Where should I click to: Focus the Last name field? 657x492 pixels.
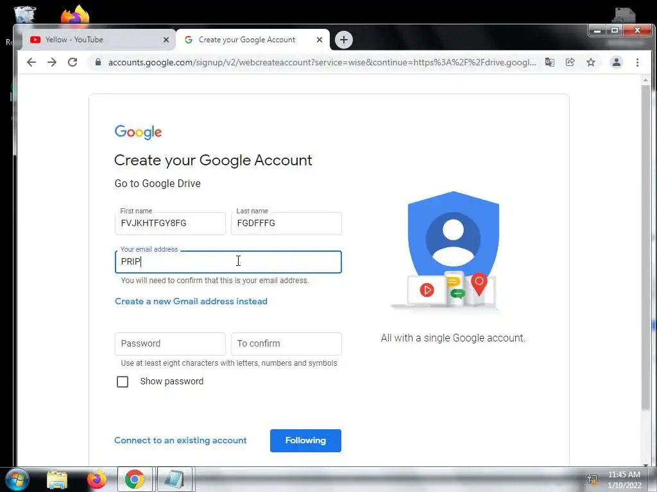(x=286, y=224)
